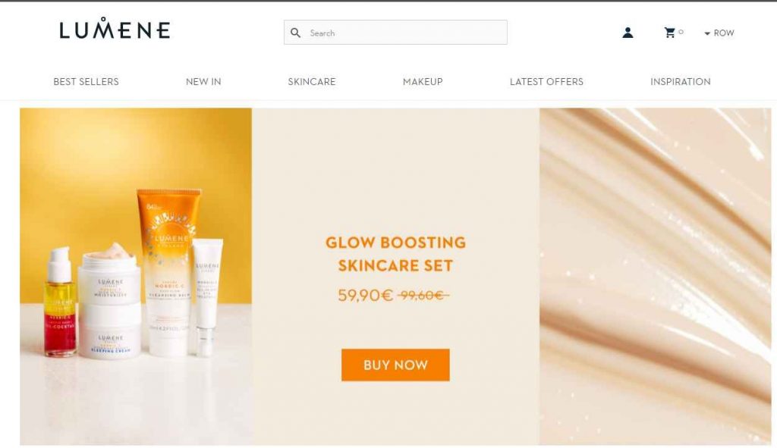Click the magnifying glass search icon
The image size is (777, 448).
[295, 33]
